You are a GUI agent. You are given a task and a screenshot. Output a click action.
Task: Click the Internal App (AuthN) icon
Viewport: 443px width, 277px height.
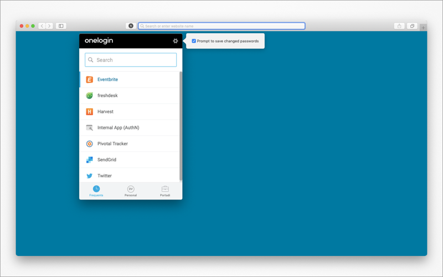[x=89, y=128]
